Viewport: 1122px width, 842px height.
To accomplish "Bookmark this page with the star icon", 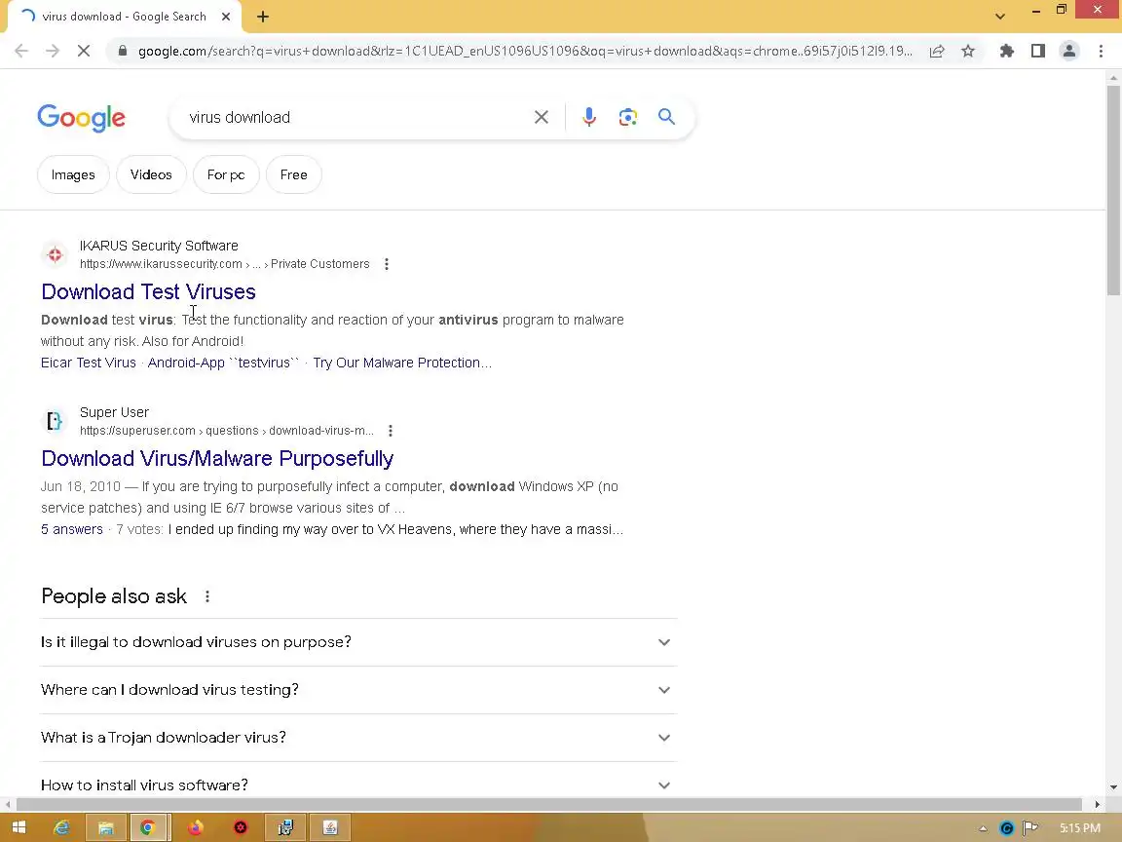I will click(967, 51).
